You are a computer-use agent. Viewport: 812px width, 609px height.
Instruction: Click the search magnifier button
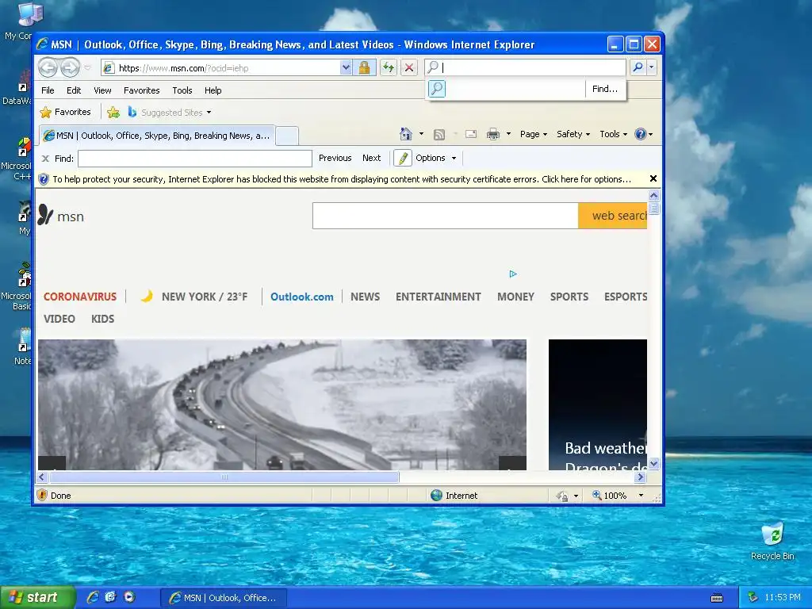tap(638, 67)
